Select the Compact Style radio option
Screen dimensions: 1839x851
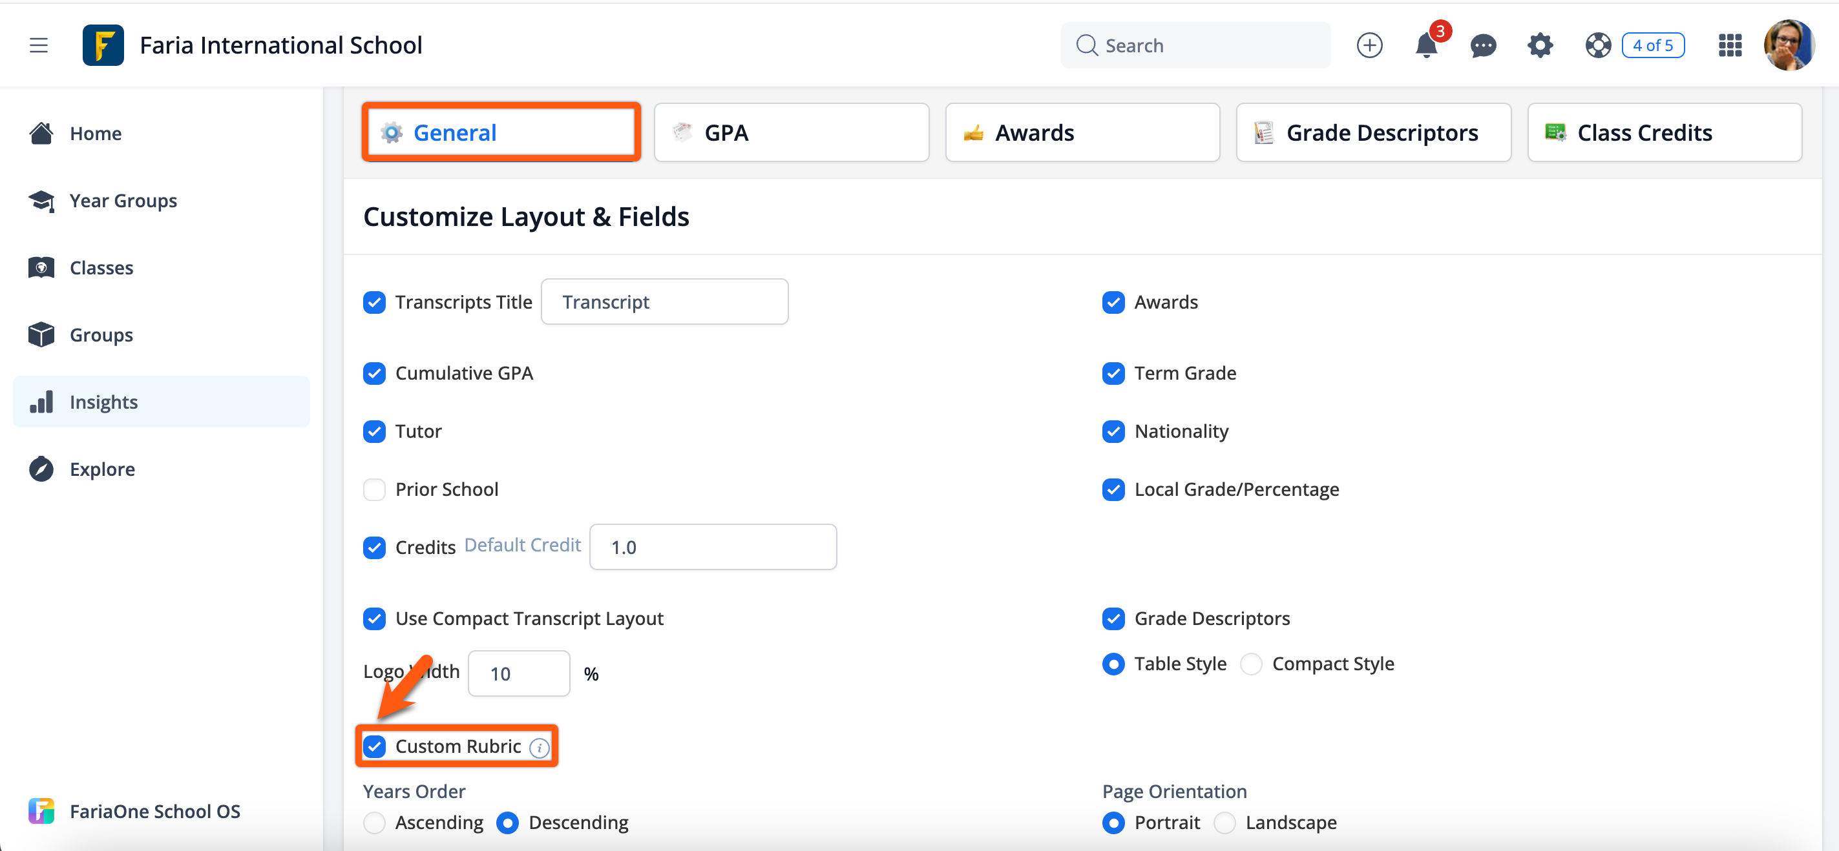tap(1251, 663)
